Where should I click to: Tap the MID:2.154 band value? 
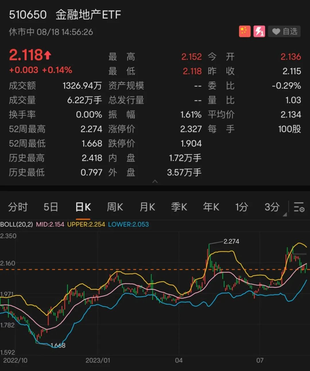50,224
